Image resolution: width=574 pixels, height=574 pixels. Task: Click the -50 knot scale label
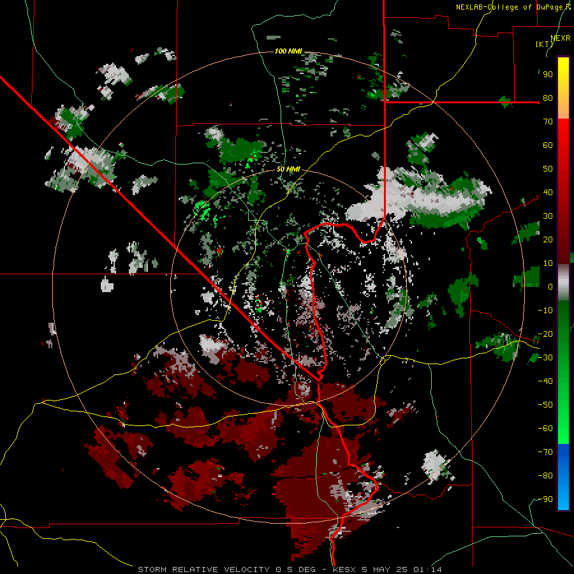pos(545,405)
